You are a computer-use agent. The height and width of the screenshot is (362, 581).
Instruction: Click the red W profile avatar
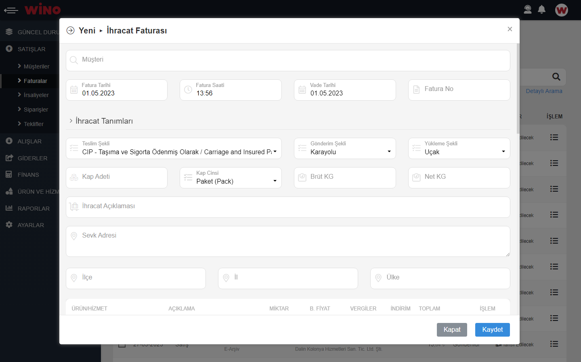(561, 10)
